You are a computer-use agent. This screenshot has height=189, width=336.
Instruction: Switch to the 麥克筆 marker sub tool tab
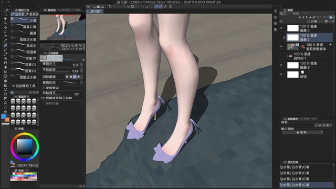(31, 14)
